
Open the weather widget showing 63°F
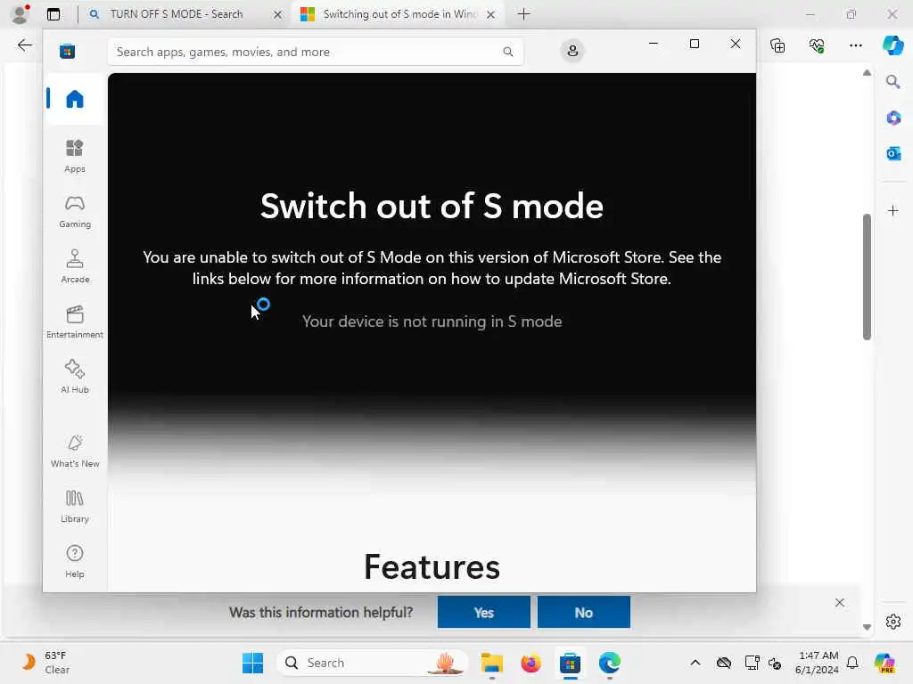tap(45, 663)
